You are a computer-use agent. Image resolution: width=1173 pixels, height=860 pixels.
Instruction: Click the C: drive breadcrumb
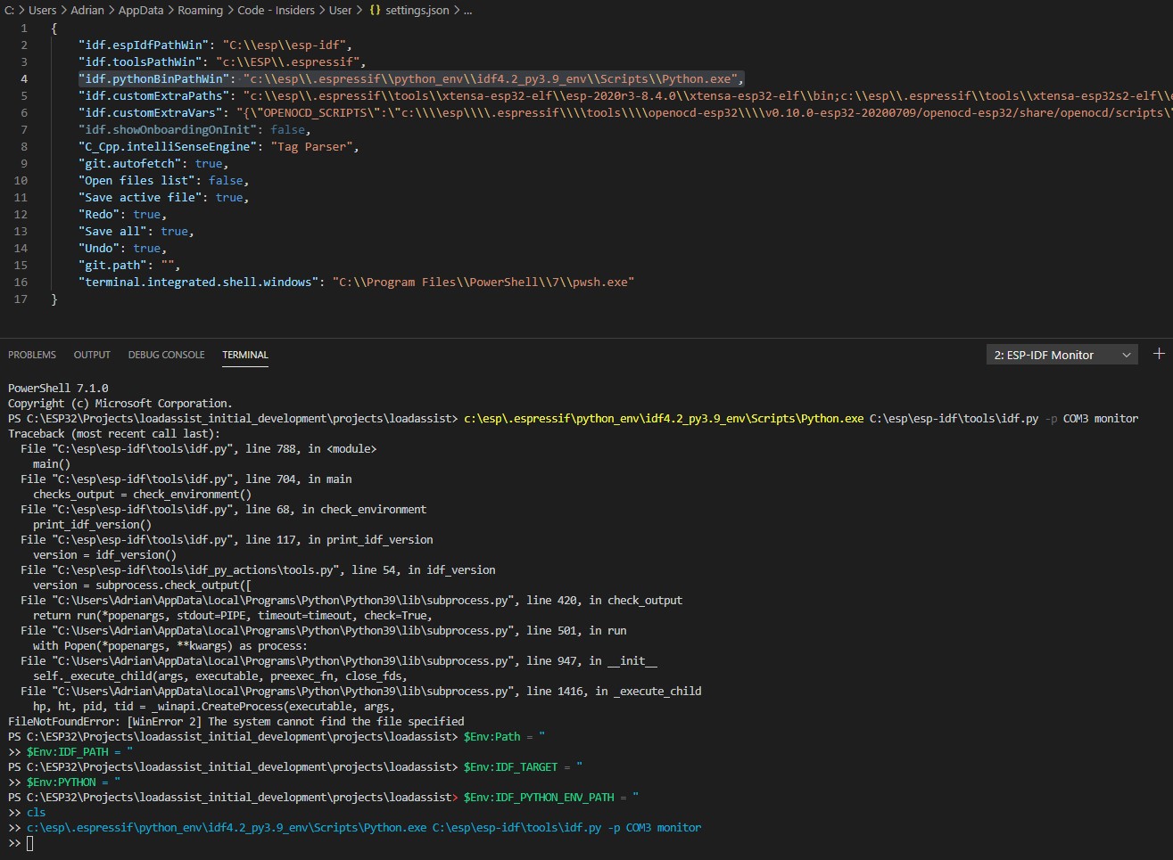pos(10,10)
